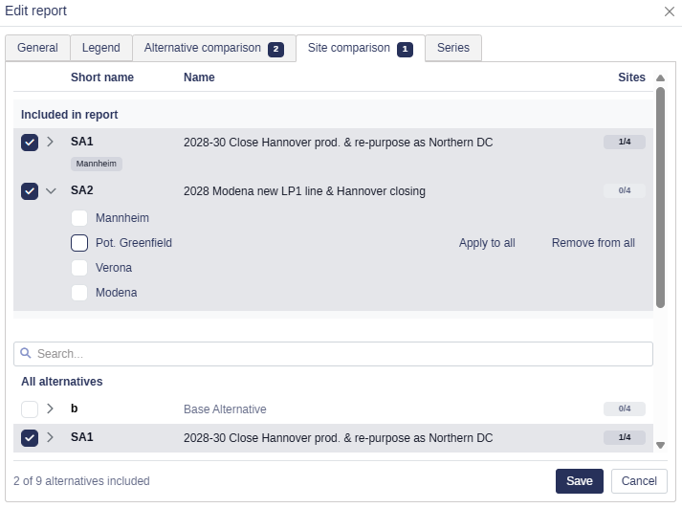Click the '2 of 9 alternatives included' text

coord(81,481)
